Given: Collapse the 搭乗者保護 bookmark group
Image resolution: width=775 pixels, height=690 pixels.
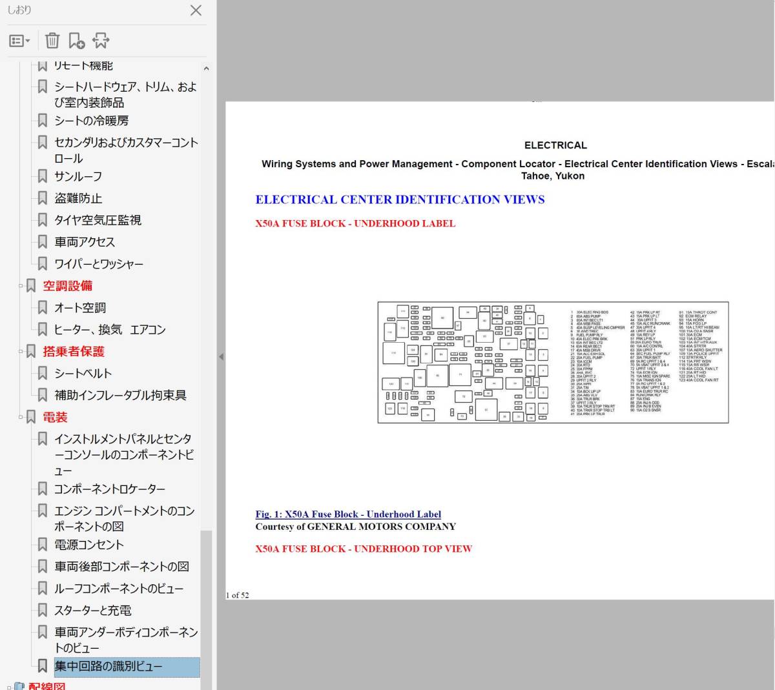Looking at the screenshot, I should click(21, 352).
